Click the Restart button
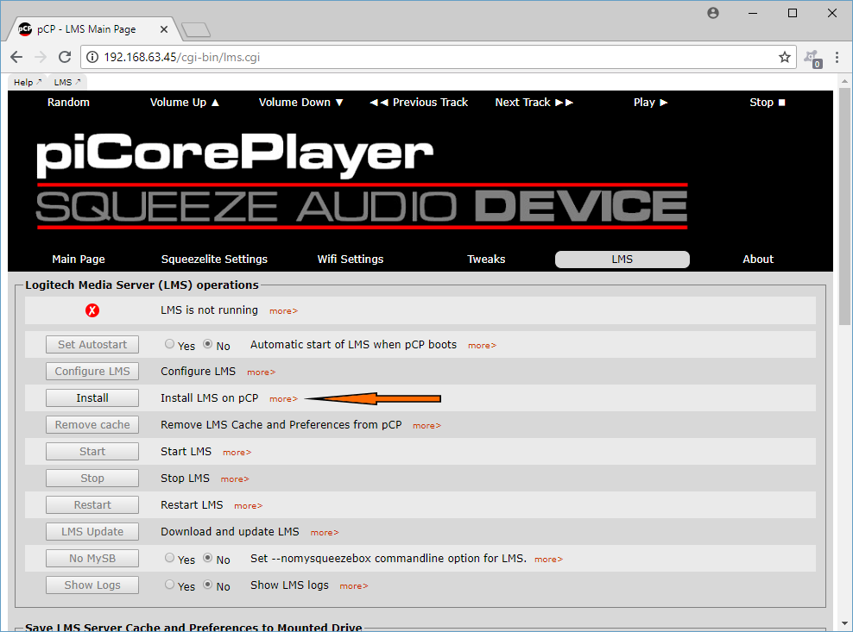 point(92,504)
